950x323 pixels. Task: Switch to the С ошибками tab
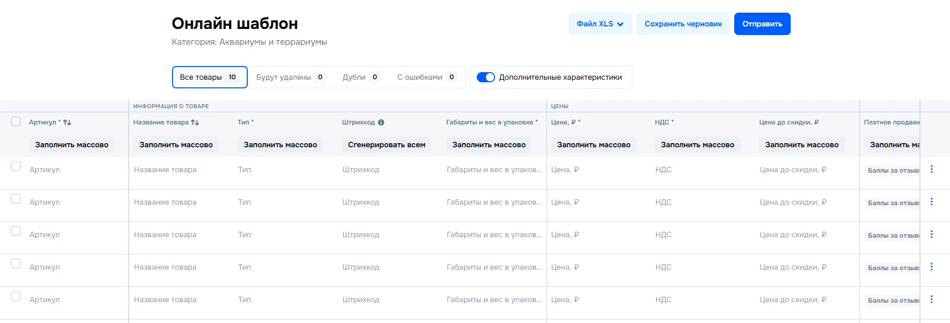426,77
